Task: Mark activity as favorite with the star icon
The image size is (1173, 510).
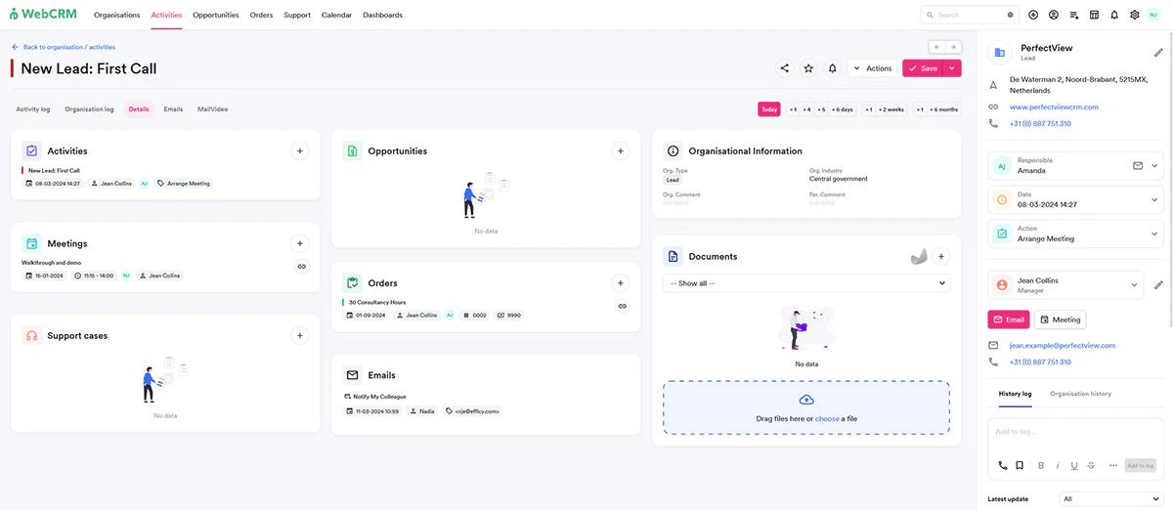Action: pyautogui.click(x=808, y=68)
